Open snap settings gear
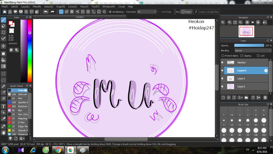Image resolution: width=273 pixels, height=154 pixels. (104, 12)
